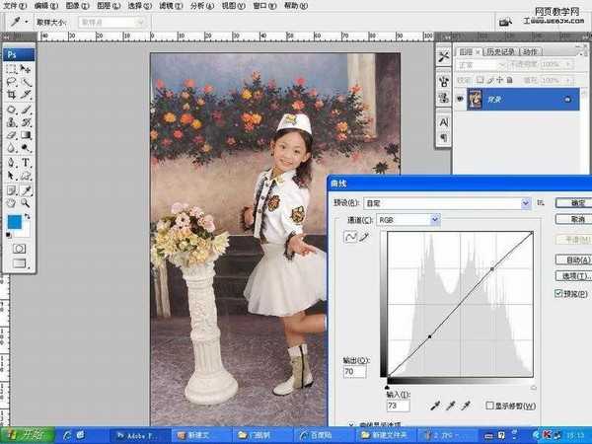Click the 确定 OK button
Screen dimensions: 592x444
point(572,202)
